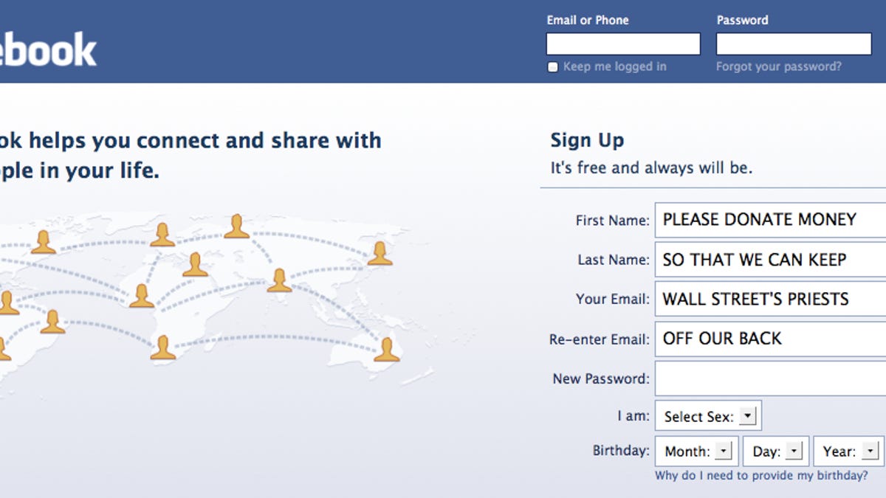Click the Last Name input field
Image resolution: width=886 pixels, height=498 pixels.
(x=770, y=260)
